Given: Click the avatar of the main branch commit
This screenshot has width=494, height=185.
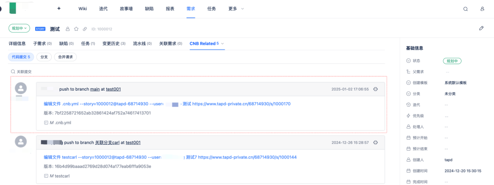Looking at the screenshot, I should click(x=21, y=88).
